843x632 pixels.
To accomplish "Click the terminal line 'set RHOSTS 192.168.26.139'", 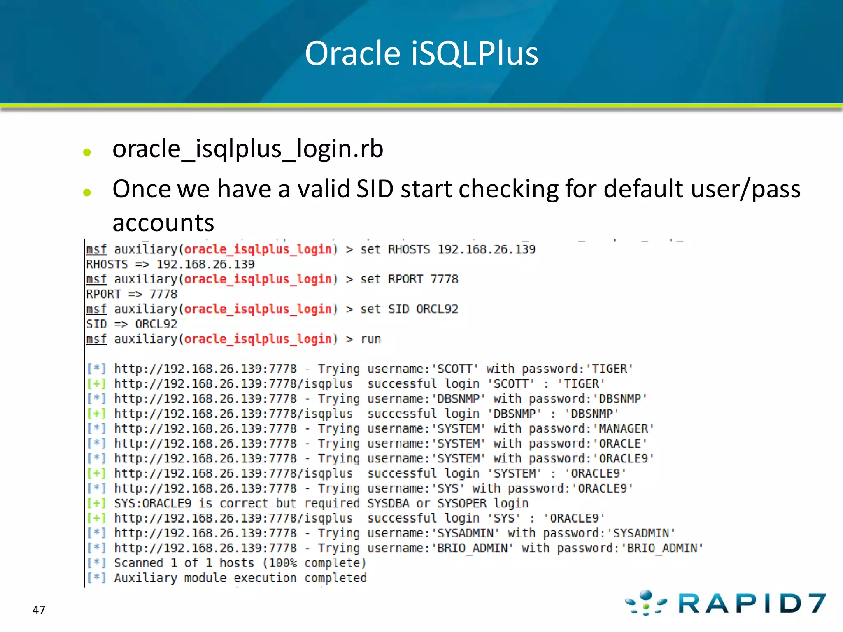I will pos(311,249).
